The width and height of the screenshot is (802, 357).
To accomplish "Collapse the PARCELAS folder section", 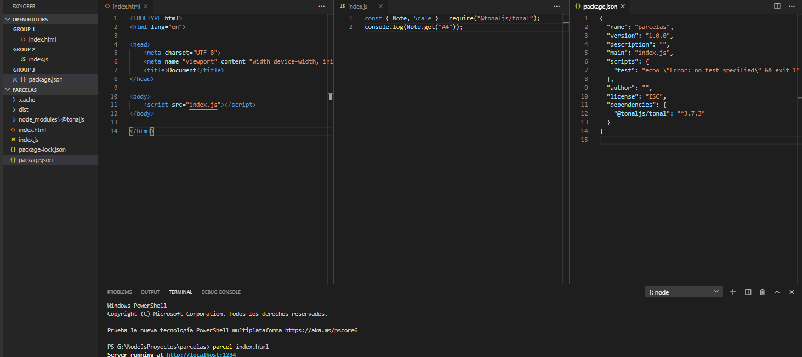I will pos(50,90).
